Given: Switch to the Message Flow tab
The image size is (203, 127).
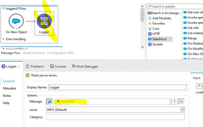Looking at the screenshot, I should 11,53.
